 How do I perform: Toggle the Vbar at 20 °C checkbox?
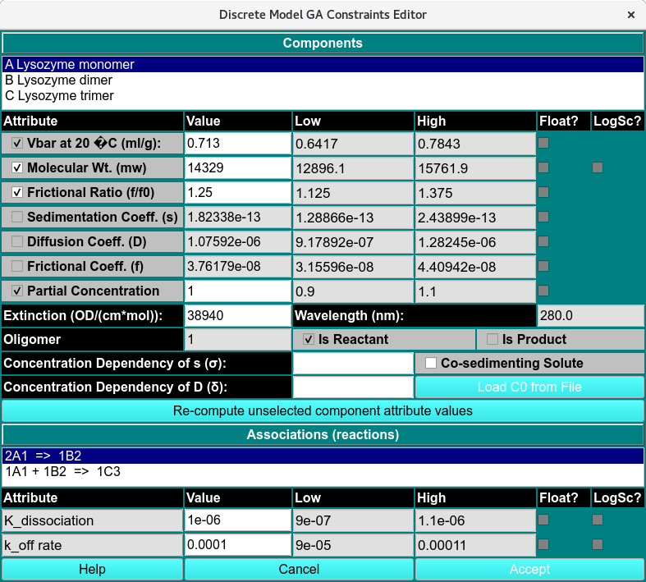pyautogui.click(x=17, y=144)
